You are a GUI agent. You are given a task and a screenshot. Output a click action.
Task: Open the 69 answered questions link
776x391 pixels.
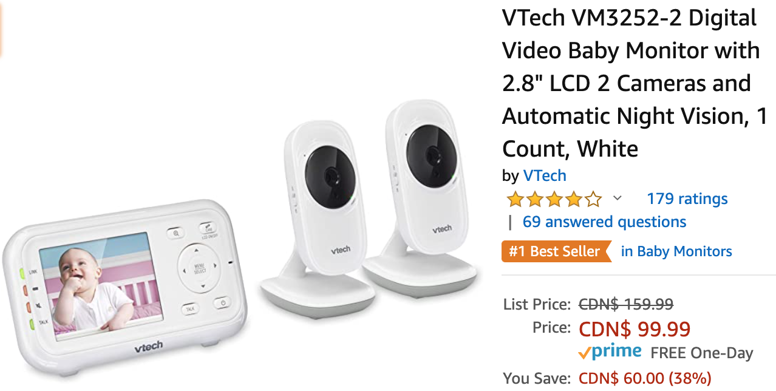604,222
